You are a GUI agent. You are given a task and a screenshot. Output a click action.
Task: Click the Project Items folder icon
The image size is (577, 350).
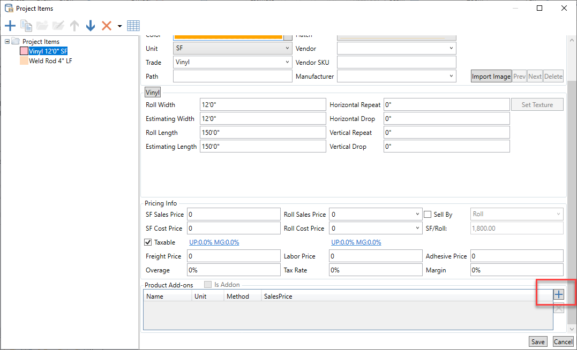pos(16,41)
